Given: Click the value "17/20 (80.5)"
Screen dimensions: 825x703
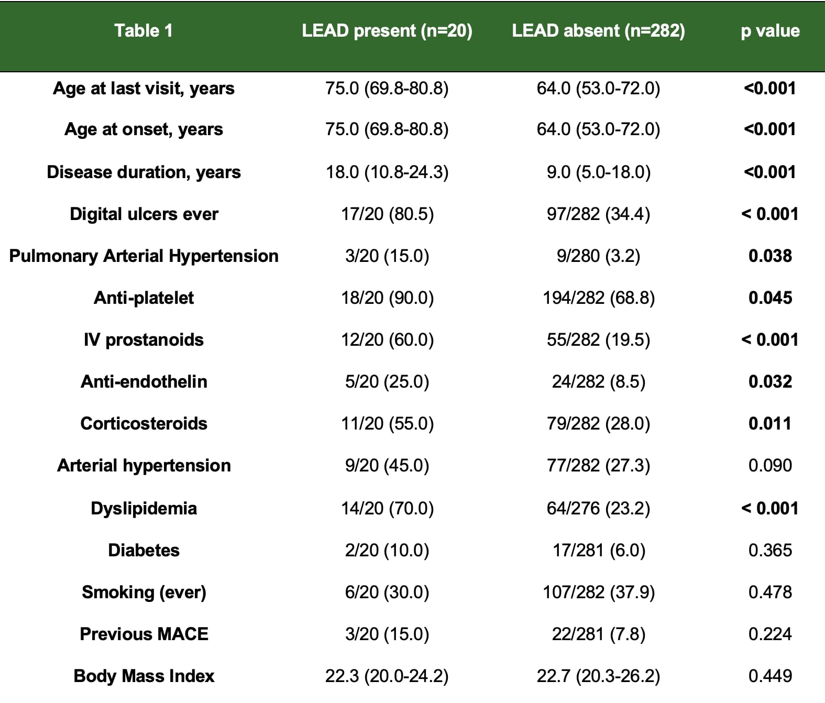Looking at the screenshot, I should click(387, 214).
